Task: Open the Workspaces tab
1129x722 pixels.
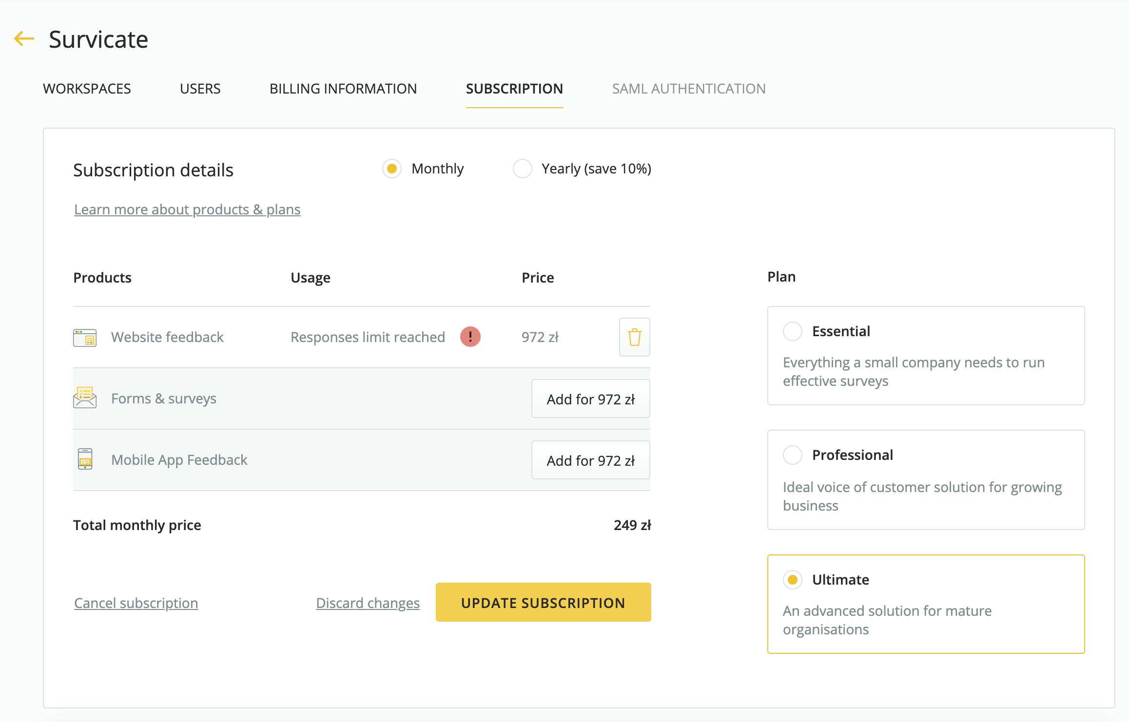Action: (x=87, y=89)
